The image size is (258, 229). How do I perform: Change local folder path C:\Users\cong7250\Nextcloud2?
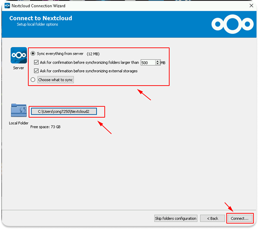64,112
